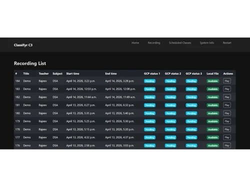Play recording 184

coord(227,81)
